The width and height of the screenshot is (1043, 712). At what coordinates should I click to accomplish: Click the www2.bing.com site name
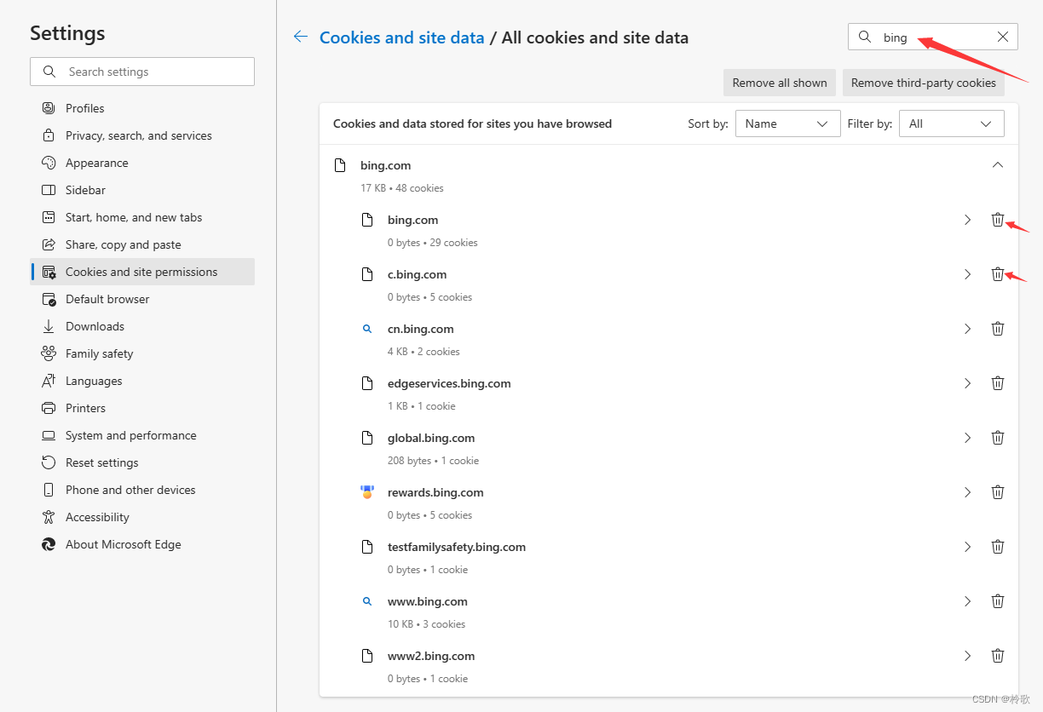(x=431, y=656)
